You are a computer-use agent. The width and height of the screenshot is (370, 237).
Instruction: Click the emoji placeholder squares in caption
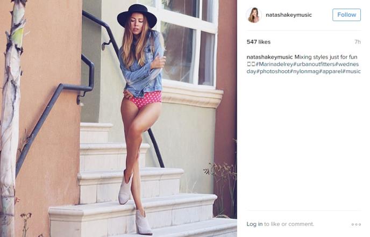click(x=251, y=64)
